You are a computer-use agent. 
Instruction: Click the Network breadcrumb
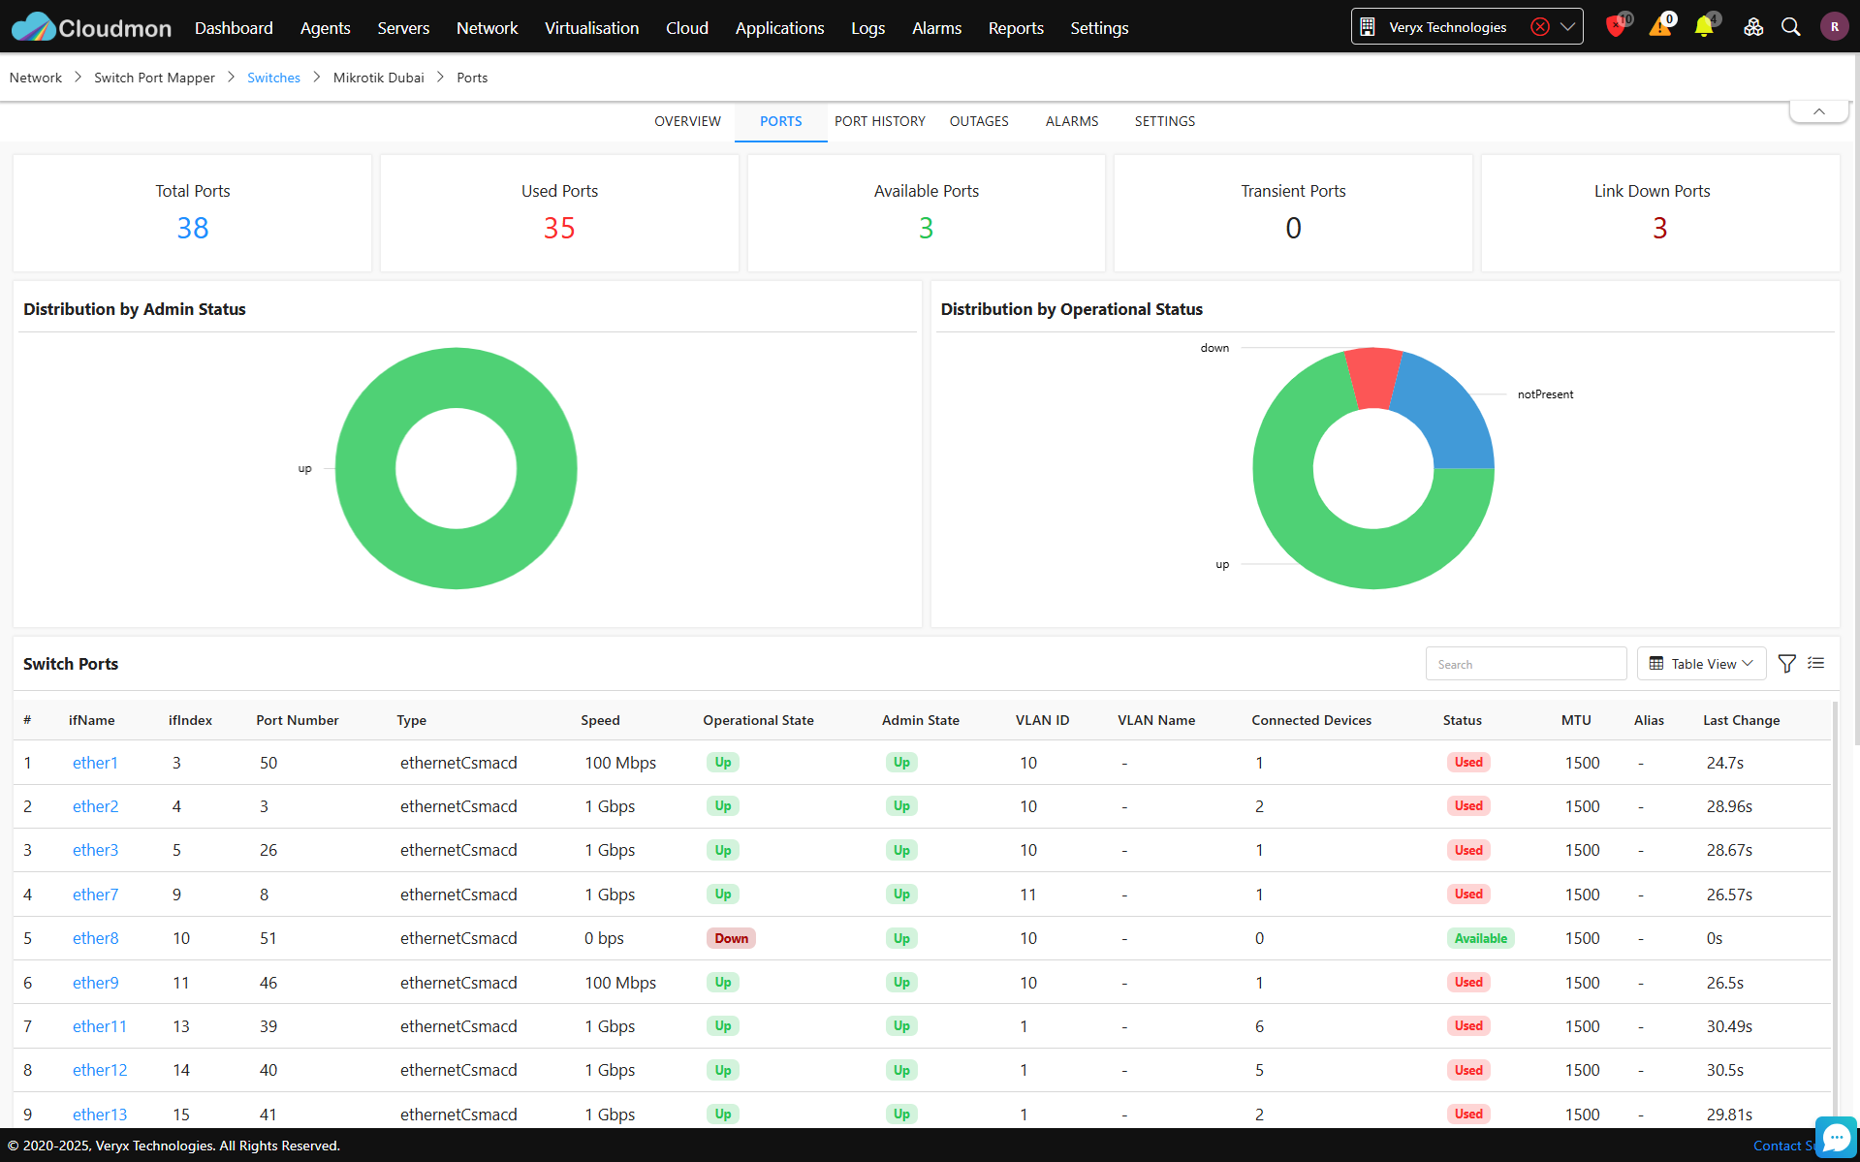coord(36,78)
